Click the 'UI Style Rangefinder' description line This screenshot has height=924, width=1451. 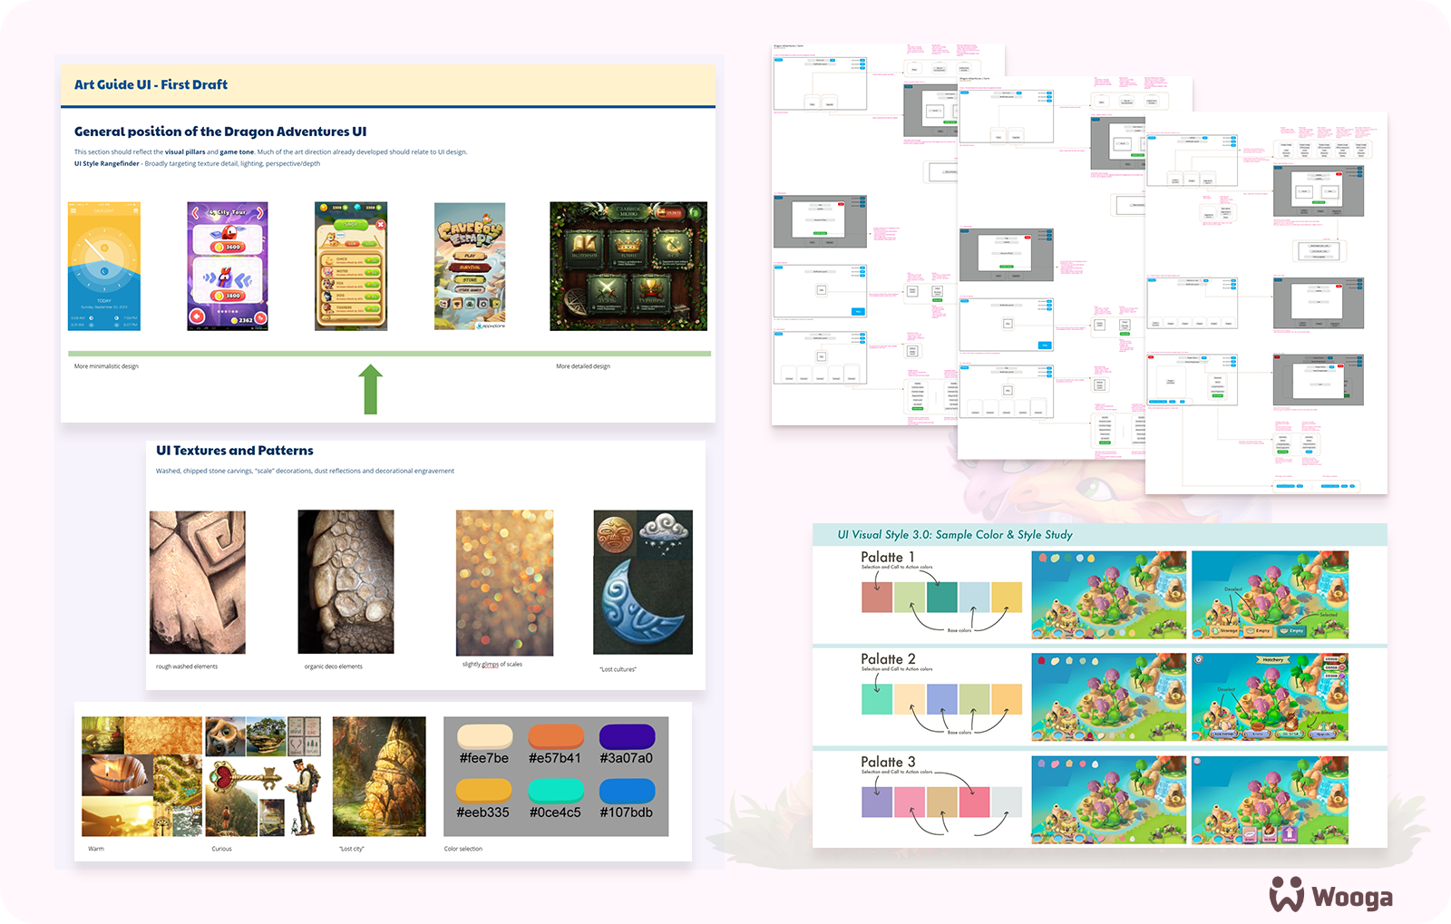tap(197, 164)
